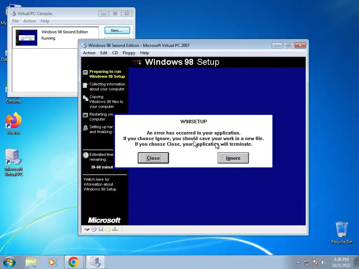The width and height of the screenshot is (359, 269).
Task: Close the Virtual PC Console window
Action: [x=127, y=14]
